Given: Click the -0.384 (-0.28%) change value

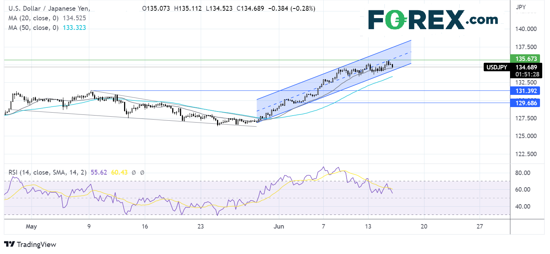Looking at the screenshot, I should pyautogui.click(x=295, y=8).
